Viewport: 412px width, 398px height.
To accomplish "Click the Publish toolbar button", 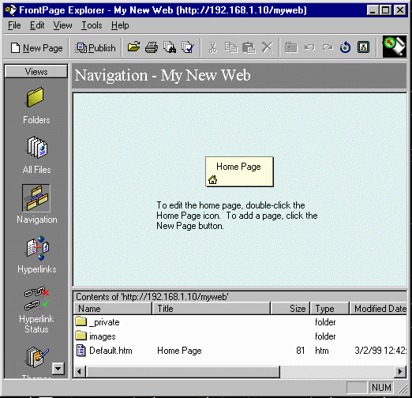I will 96,48.
